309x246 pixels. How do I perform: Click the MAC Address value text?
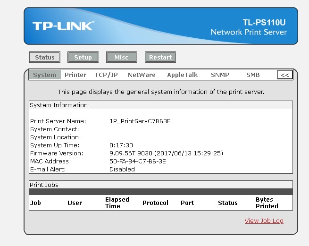(x=138, y=161)
